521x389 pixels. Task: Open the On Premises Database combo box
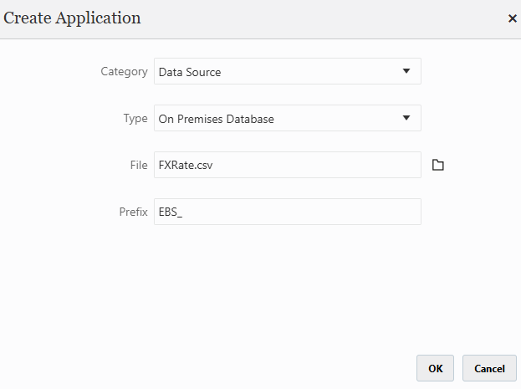click(288, 118)
